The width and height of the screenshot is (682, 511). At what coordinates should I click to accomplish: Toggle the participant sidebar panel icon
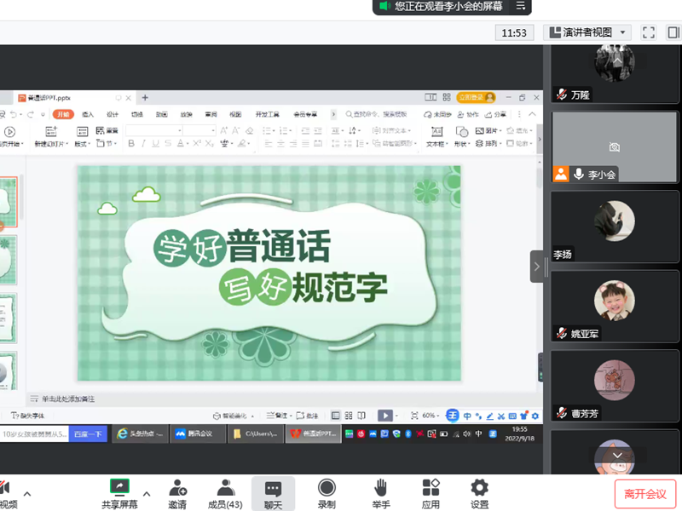coord(673,32)
